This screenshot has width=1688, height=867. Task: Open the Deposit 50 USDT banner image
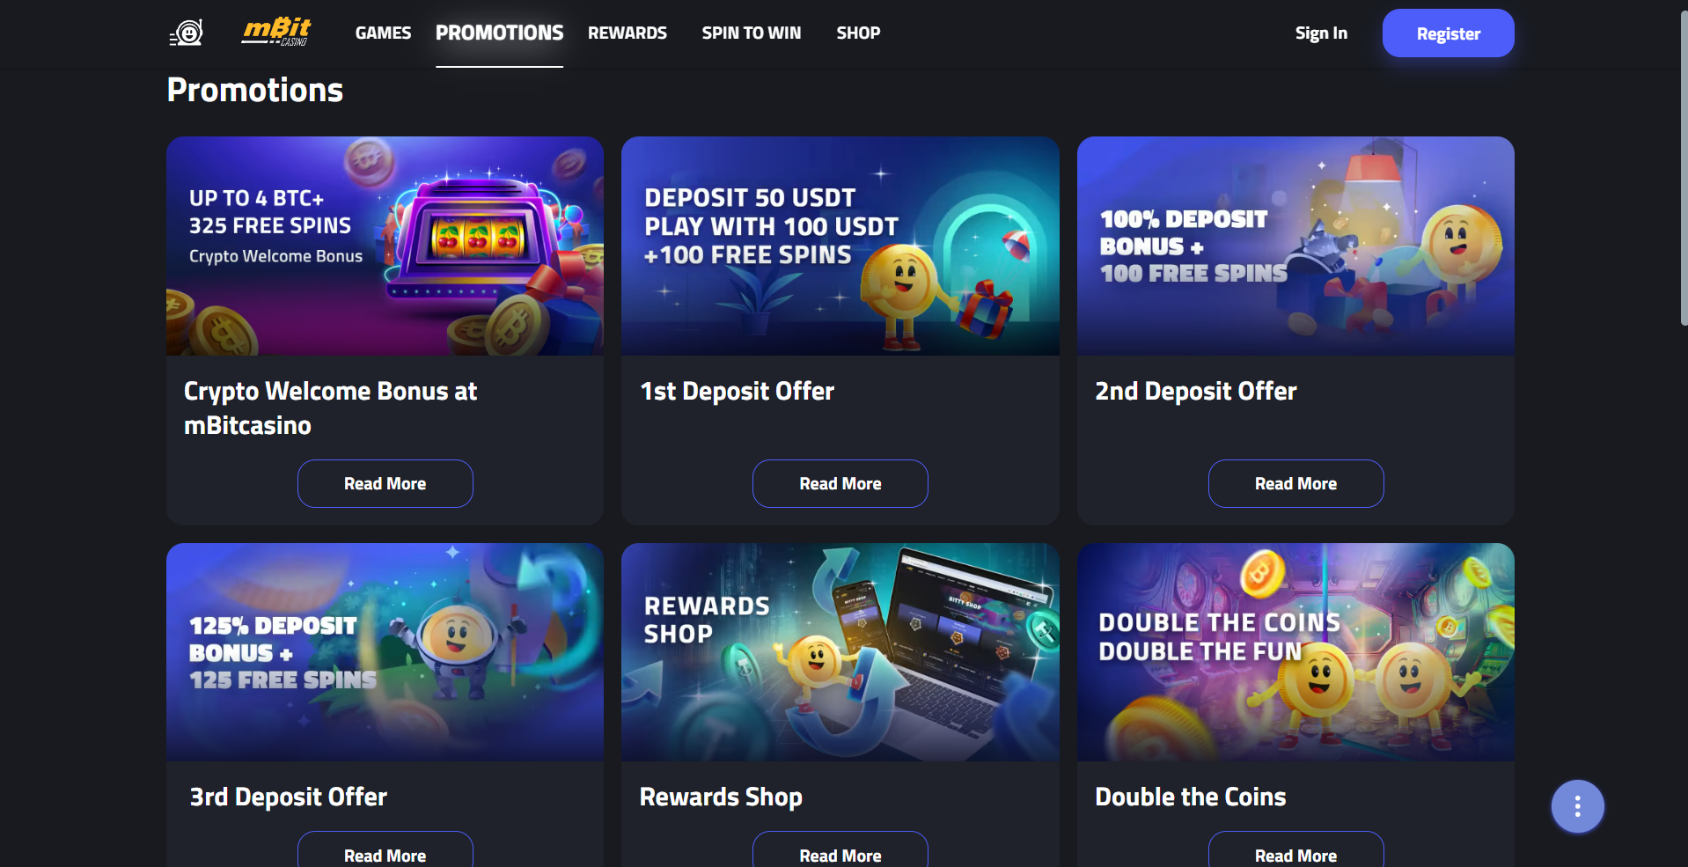point(840,246)
